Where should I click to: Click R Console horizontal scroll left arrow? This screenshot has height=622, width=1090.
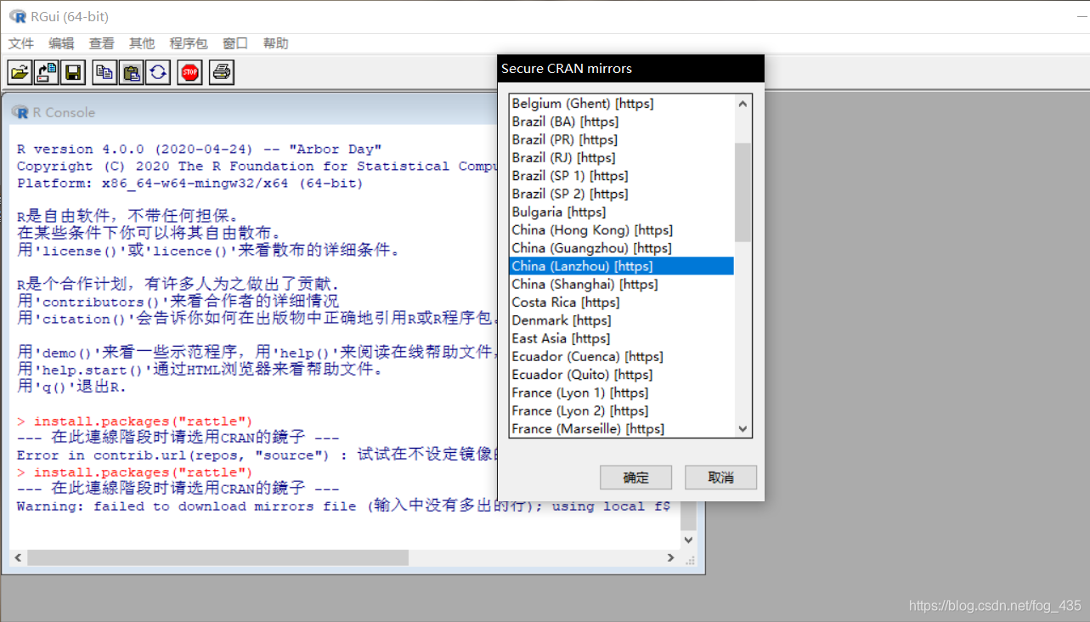[18, 557]
